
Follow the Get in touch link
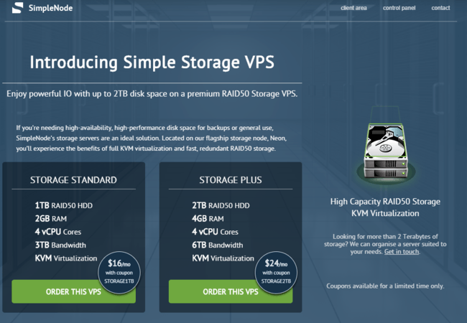[402, 252]
